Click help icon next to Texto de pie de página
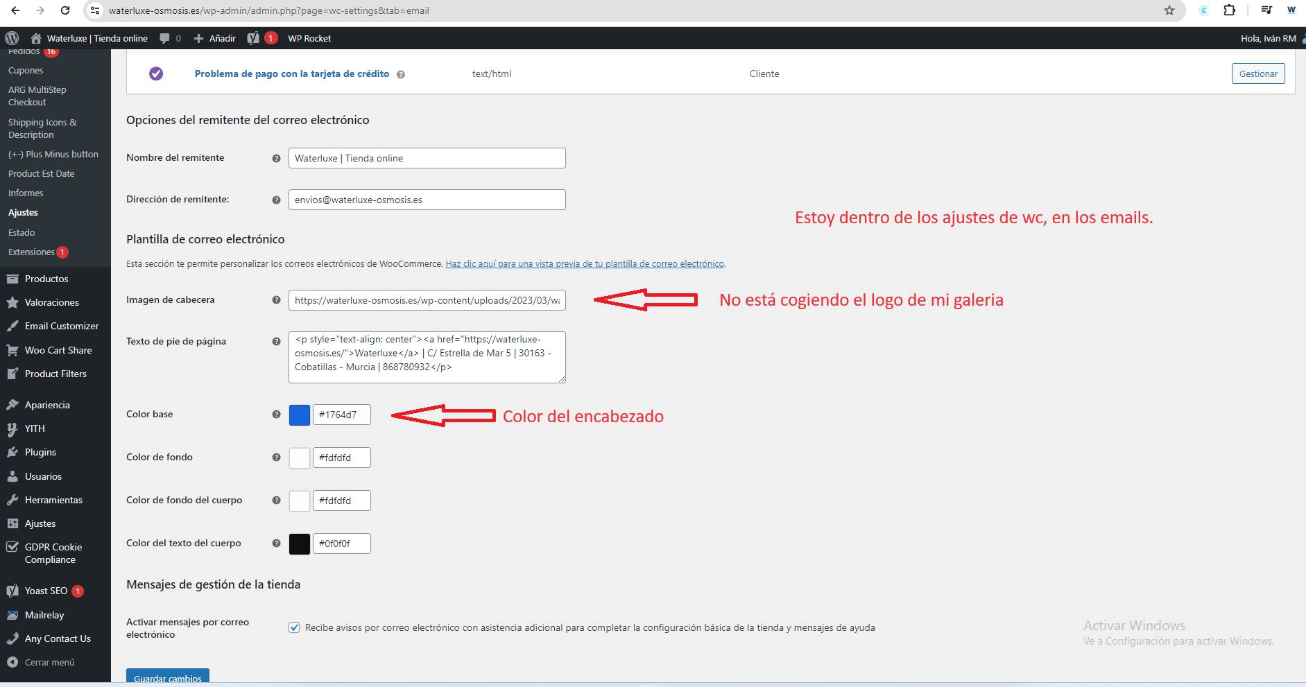Image resolution: width=1306 pixels, height=687 pixels. 276,341
